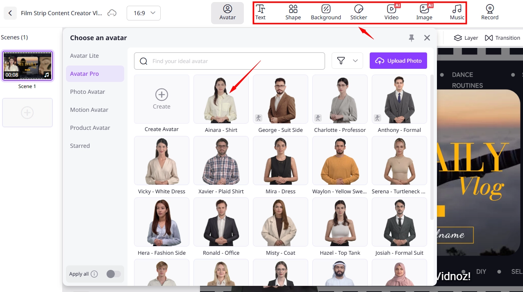Open the Record tool
The height and width of the screenshot is (292, 523).
(490, 12)
